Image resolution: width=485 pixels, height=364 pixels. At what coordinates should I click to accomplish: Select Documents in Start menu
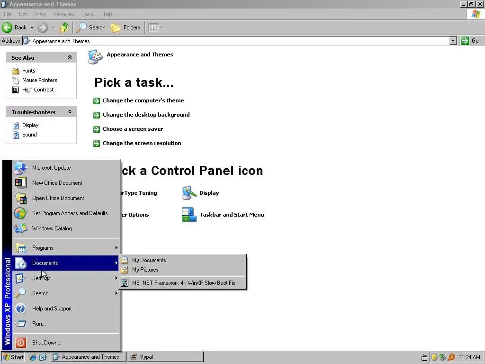click(65, 263)
